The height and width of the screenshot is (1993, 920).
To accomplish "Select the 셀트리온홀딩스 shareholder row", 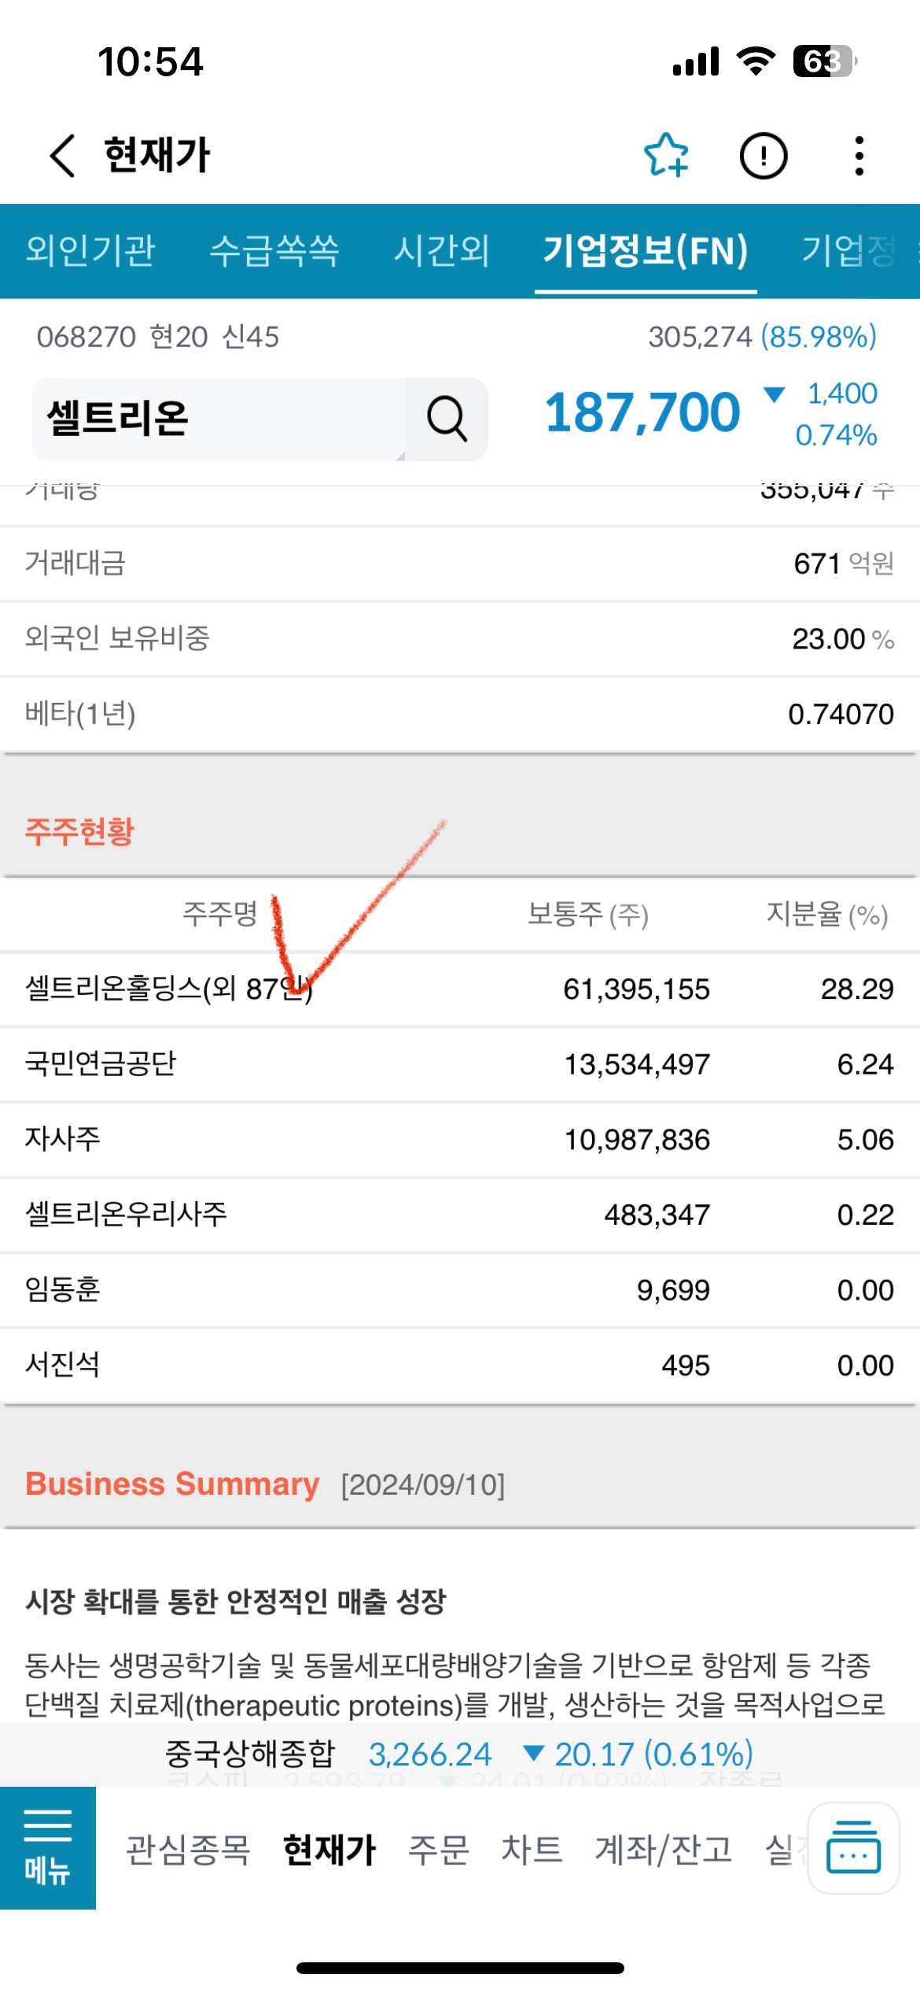I will coord(460,989).
